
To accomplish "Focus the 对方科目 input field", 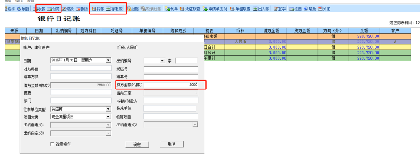I will [81, 68].
